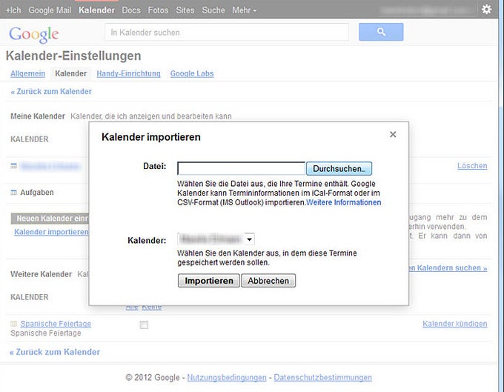Open the Weitere Informationen link
This screenshot has height=392, width=504.
[x=344, y=202]
